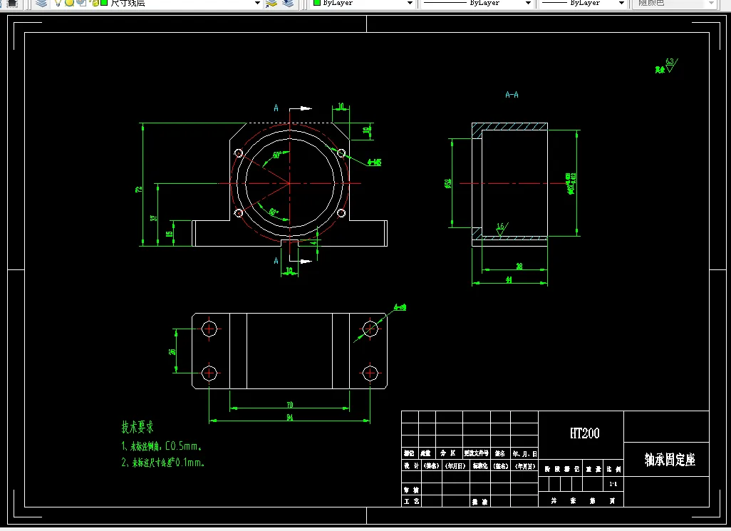This screenshot has height=531, width=731.
Task: Click the green layer color swatch beside 尺寸线层
Action: click(104, 3)
